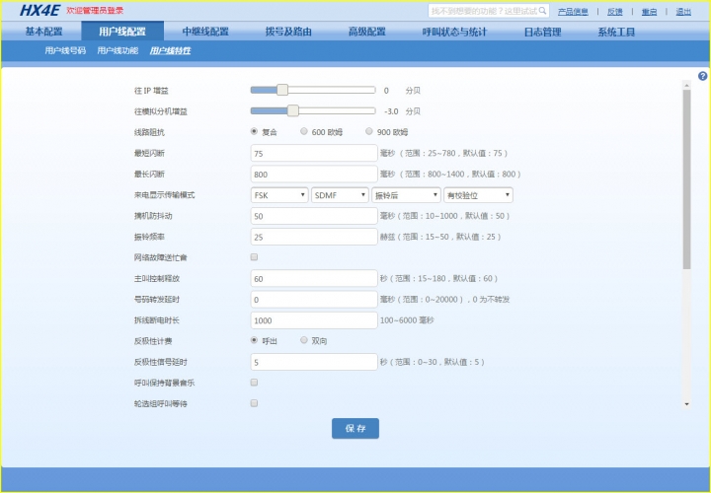Open 系统工具 tab

(616, 32)
